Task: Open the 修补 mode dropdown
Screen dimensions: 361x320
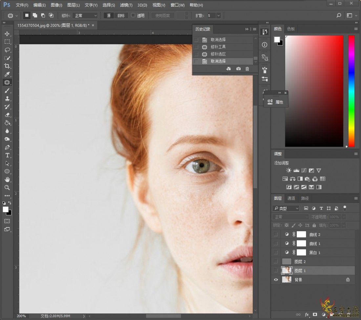Action: (85, 15)
